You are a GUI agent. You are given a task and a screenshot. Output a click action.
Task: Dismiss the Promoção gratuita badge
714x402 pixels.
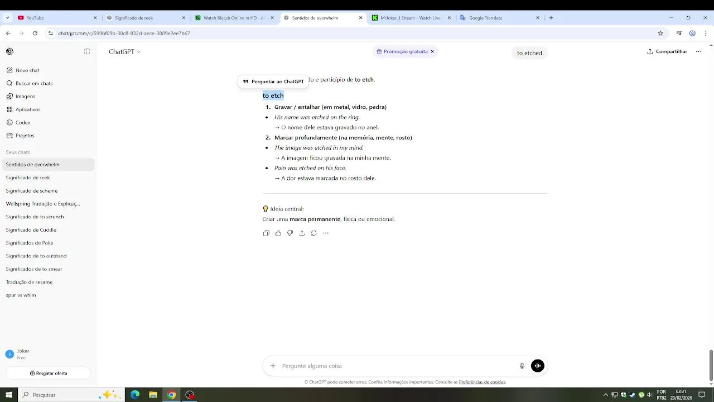pyautogui.click(x=432, y=51)
